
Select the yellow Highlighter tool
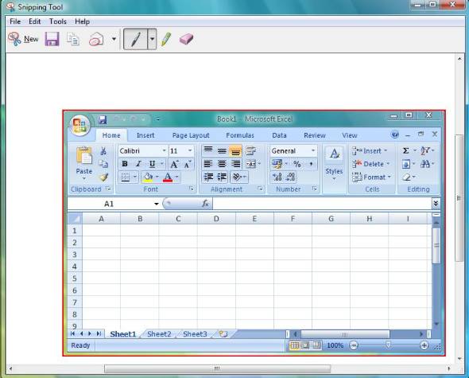coord(166,39)
